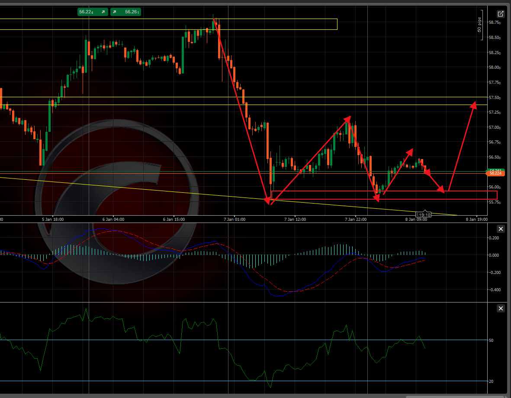Viewport: 511px width, 398px height.
Task: Click the 0.000 MACD scale label
Action: pyautogui.click(x=495, y=255)
